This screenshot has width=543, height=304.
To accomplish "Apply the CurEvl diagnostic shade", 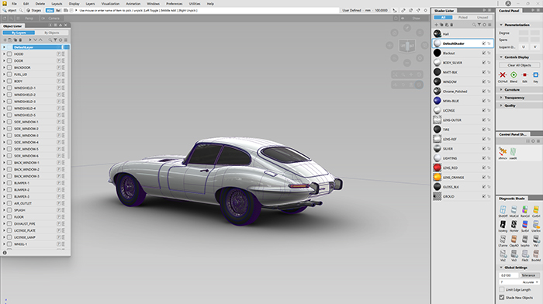I will click(536, 209).
